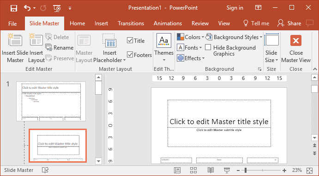
Task: Collapse the ribbon with the chevron
Action: [x=315, y=69]
